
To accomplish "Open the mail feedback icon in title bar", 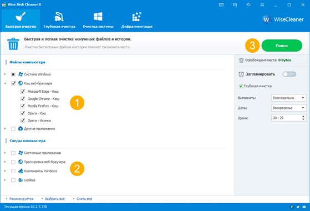I will [221, 5].
